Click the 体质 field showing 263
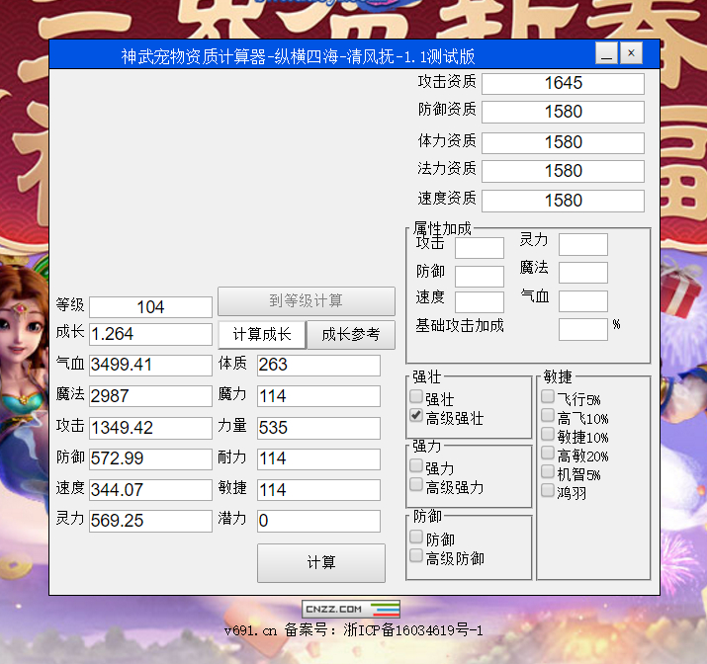The height and width of the screenshot is (664, 707). 318,365
